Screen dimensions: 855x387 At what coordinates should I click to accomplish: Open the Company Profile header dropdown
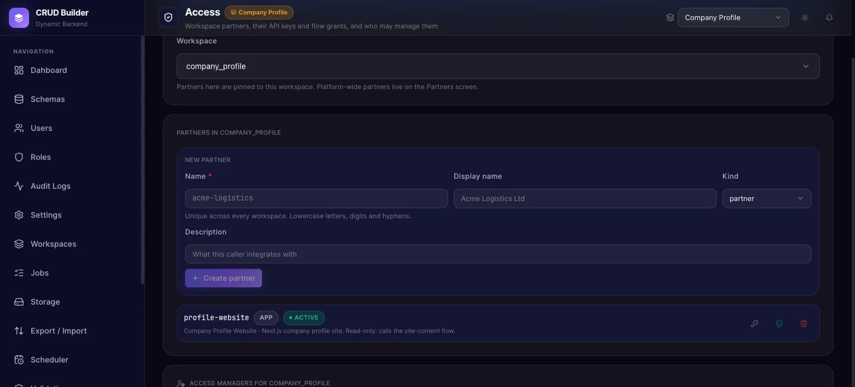pos(733,17)
